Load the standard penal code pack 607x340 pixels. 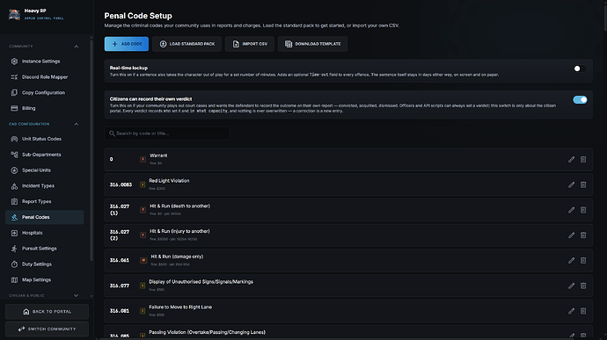pyautogui.click(x=187, y=44)
